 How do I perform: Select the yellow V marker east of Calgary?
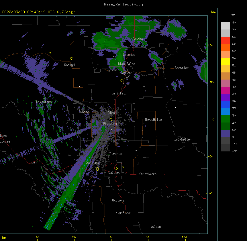(123, 167)
